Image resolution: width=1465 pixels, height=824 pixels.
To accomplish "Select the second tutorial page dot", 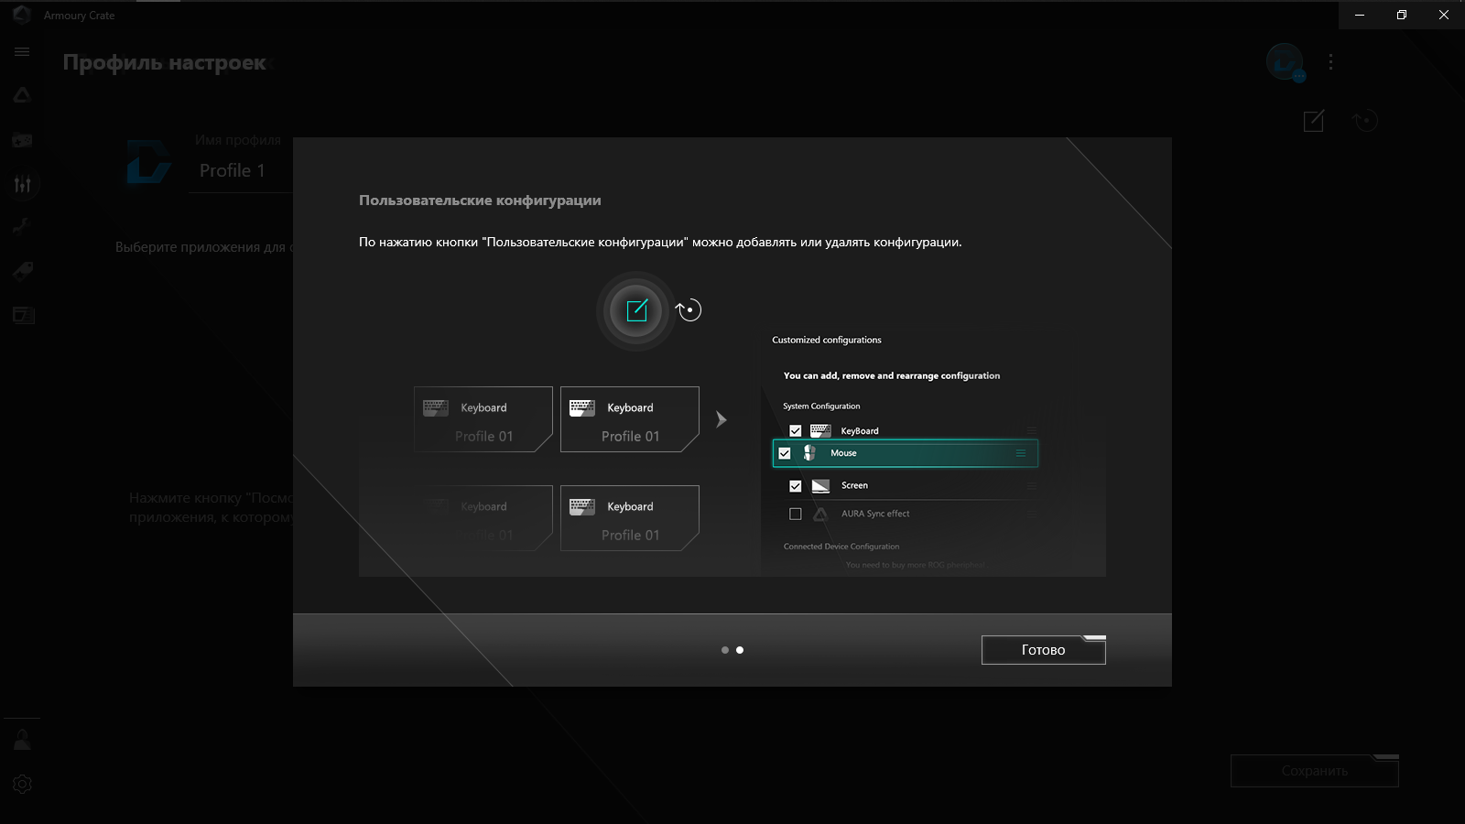I will pos(740,650).
